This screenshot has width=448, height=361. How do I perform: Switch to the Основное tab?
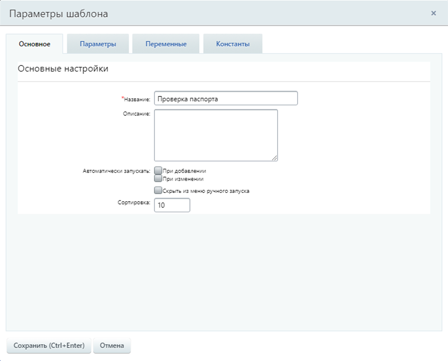[x=34, y=44]
